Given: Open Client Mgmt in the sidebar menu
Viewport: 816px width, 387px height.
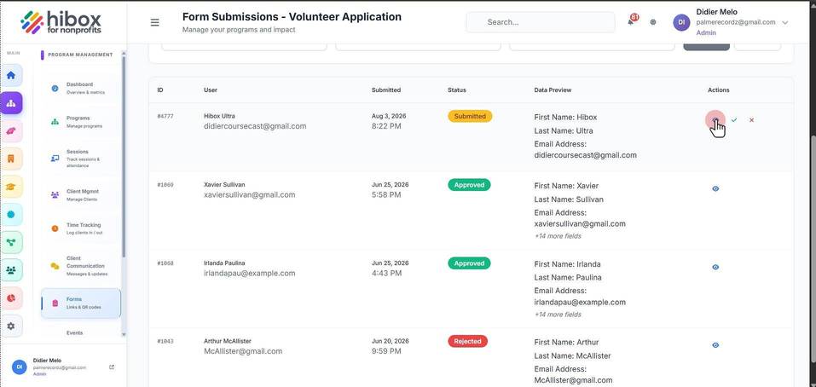Looking at the screenshot, I should (81, 195).
